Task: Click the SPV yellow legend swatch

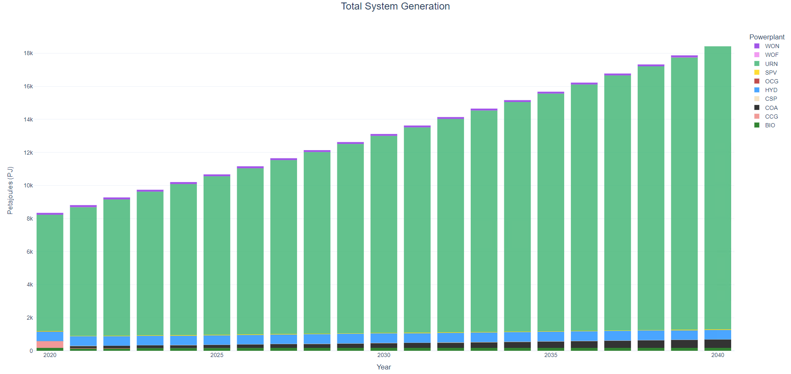Action: tap(757, 73)
